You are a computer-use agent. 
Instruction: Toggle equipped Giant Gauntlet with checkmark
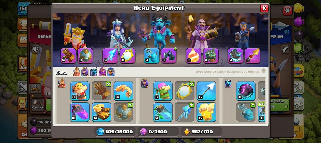click(x=101, y=91)
